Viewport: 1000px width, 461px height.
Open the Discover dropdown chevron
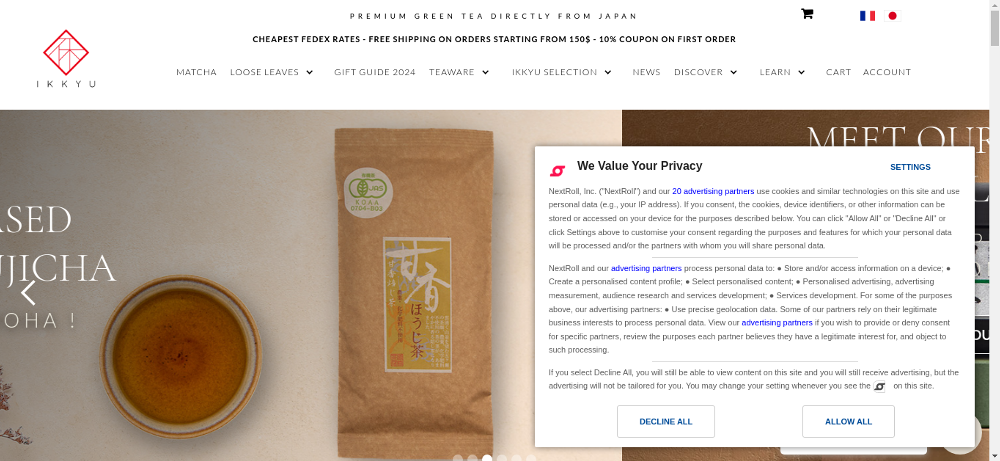(733, 72)
